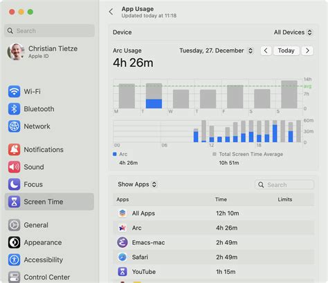This screenshot has height=283, width=328.
Task: Select the Emacs-mac row label
Action: [148, 242]
